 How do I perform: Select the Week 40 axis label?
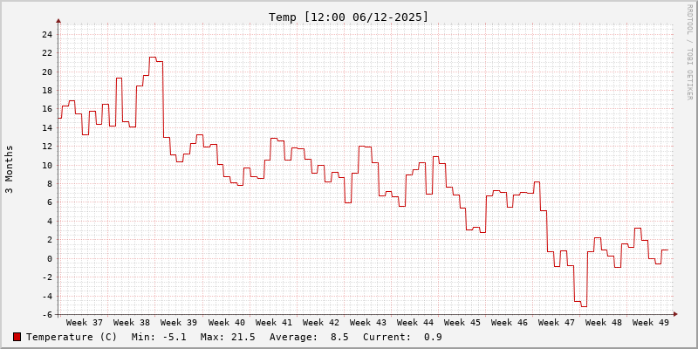[226, 322]
